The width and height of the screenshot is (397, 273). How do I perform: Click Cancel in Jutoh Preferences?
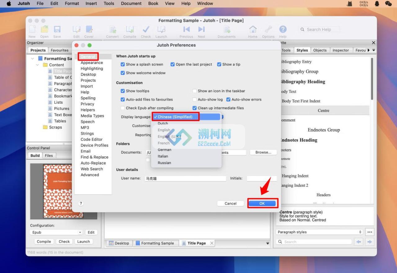230,204
